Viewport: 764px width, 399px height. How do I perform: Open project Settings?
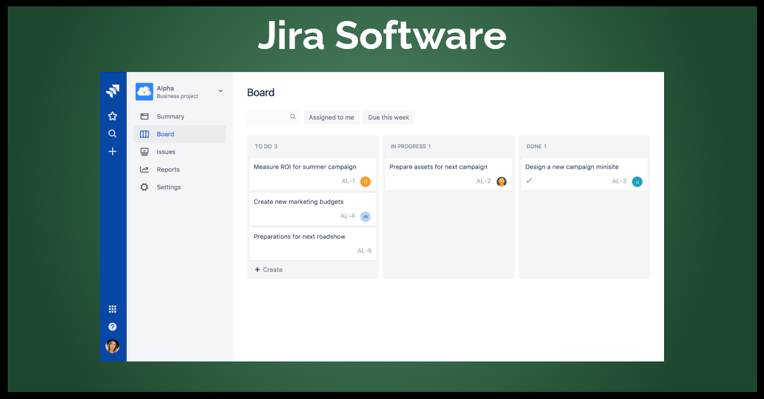(x=180, y=187)
